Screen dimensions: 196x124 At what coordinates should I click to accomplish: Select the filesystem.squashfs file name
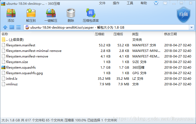point(21,68)
